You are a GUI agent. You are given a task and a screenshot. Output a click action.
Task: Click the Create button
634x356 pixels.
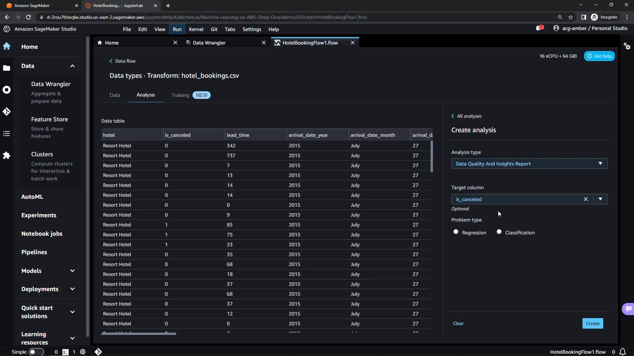tap(592, 323)
